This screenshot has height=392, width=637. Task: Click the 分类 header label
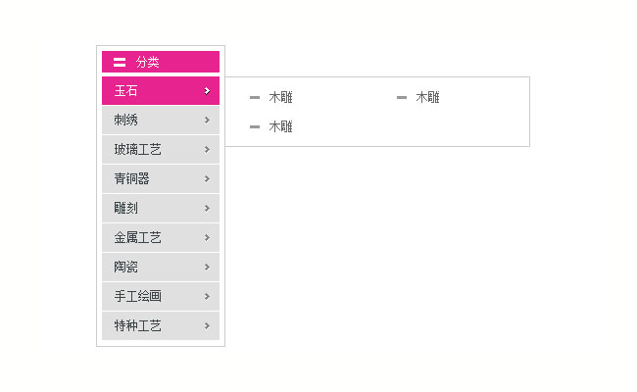click(x=147, y=62)
